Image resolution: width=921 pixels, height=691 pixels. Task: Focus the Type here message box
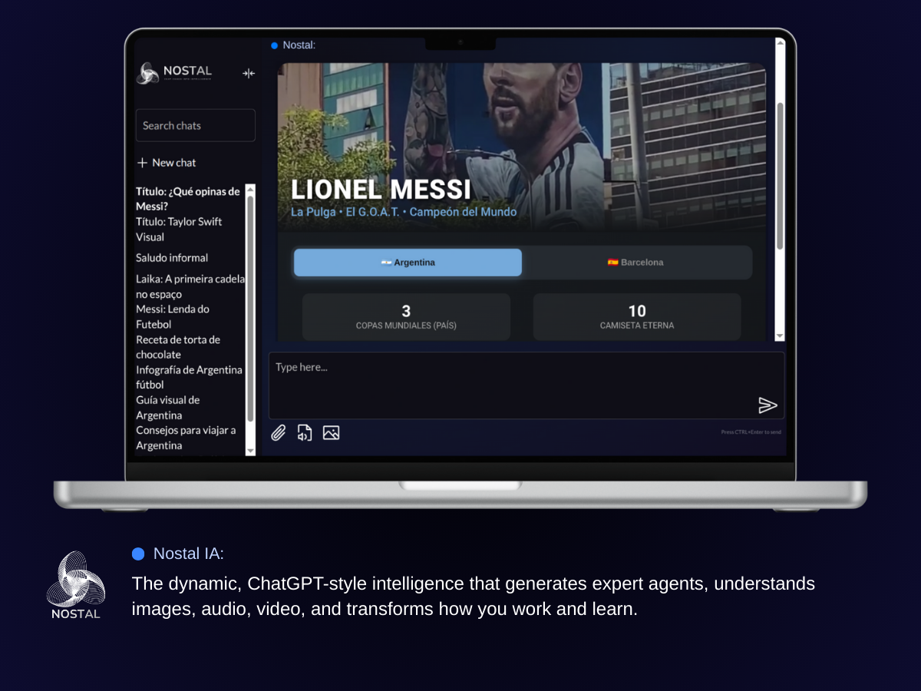point(527,385)
